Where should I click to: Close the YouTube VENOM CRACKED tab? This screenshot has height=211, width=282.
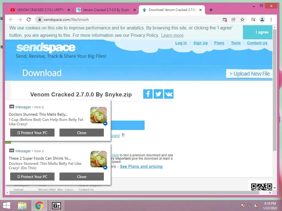click(x=69, y=10)
